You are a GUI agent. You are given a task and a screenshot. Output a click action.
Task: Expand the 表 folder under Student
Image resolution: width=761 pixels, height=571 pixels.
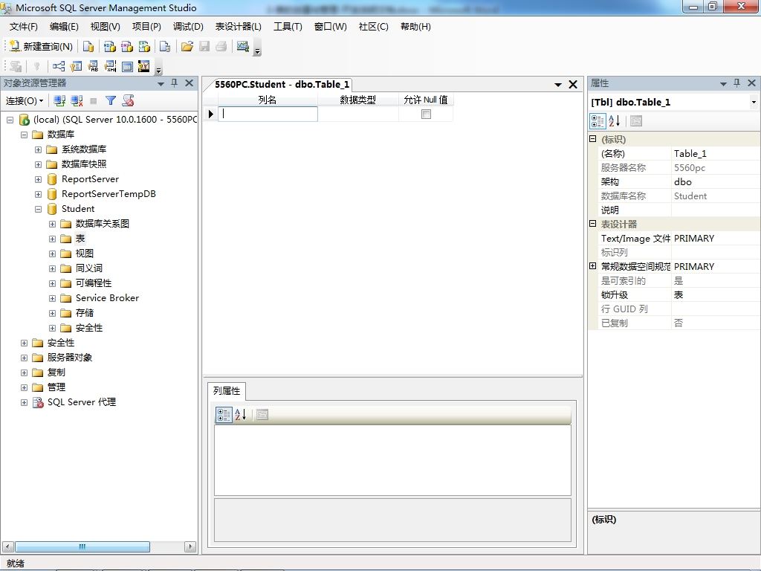pyautogui.click(x=53, y=239)
